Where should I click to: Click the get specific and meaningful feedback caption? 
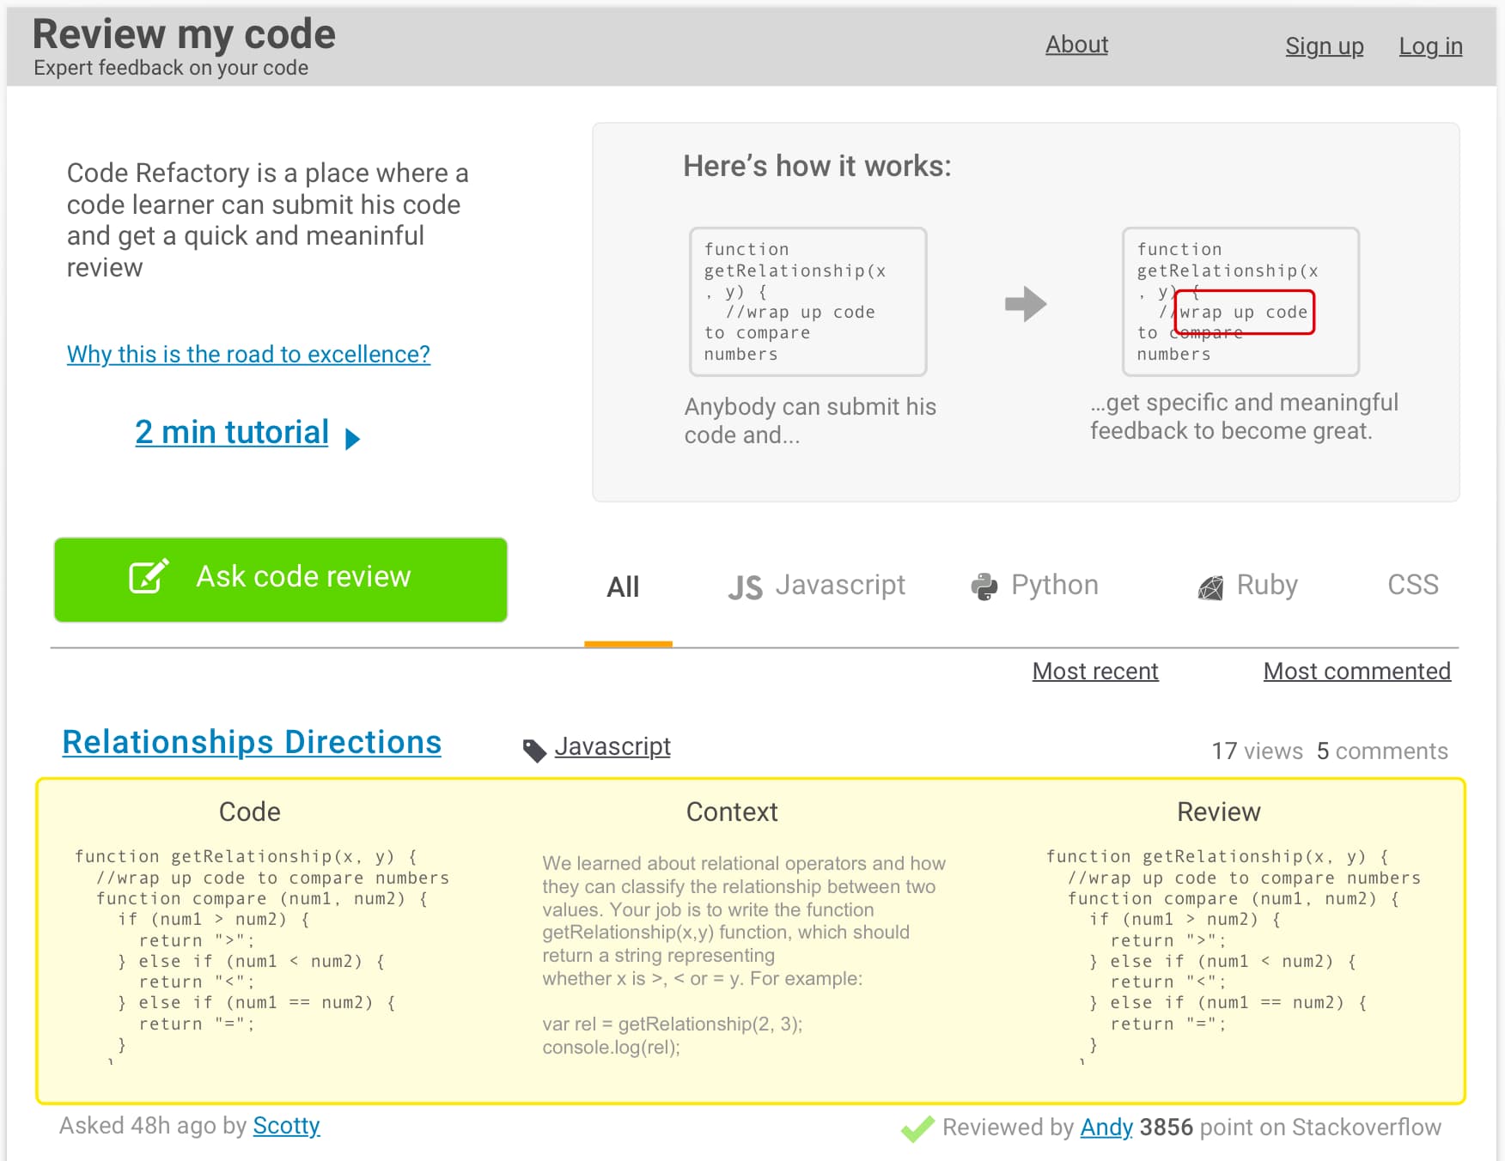coord(1244,416)
